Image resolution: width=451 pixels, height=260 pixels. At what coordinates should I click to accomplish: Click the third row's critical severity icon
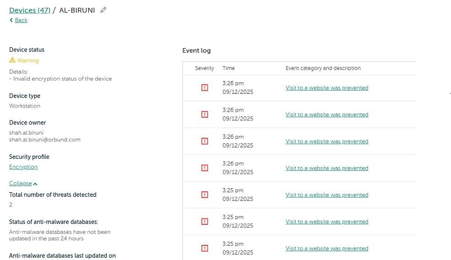click(204, 141)
